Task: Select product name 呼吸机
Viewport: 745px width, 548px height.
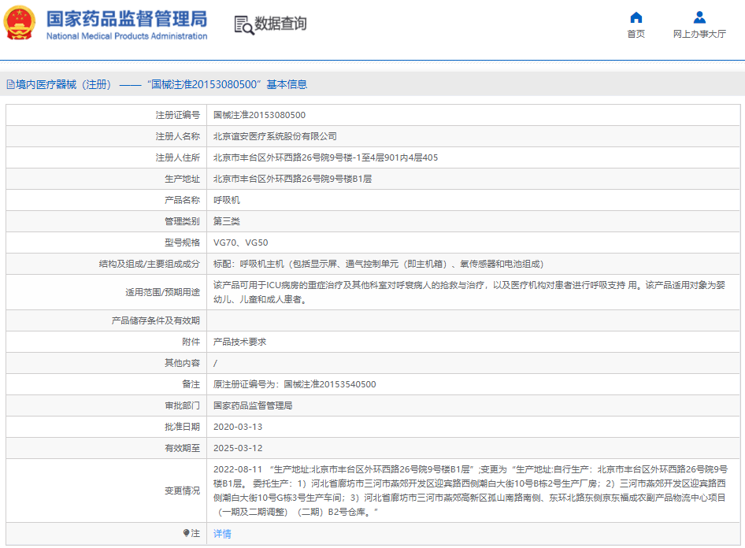Action: point(227,201)
